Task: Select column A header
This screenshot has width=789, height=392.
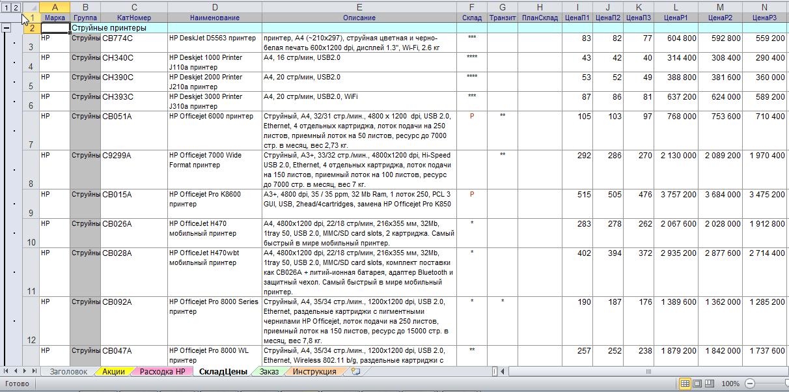Action: [x=55, y=6]
